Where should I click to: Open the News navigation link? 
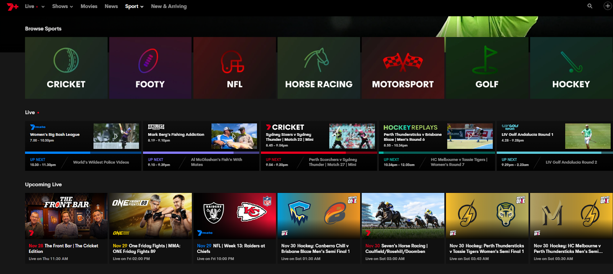click(111, 6)
